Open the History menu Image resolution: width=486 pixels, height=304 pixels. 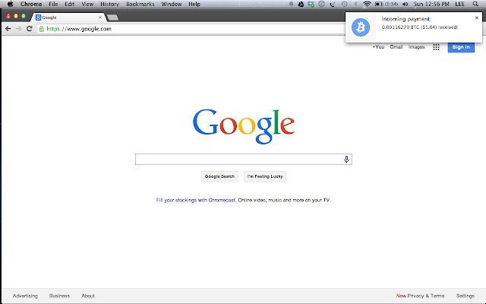tap(109, 4)
